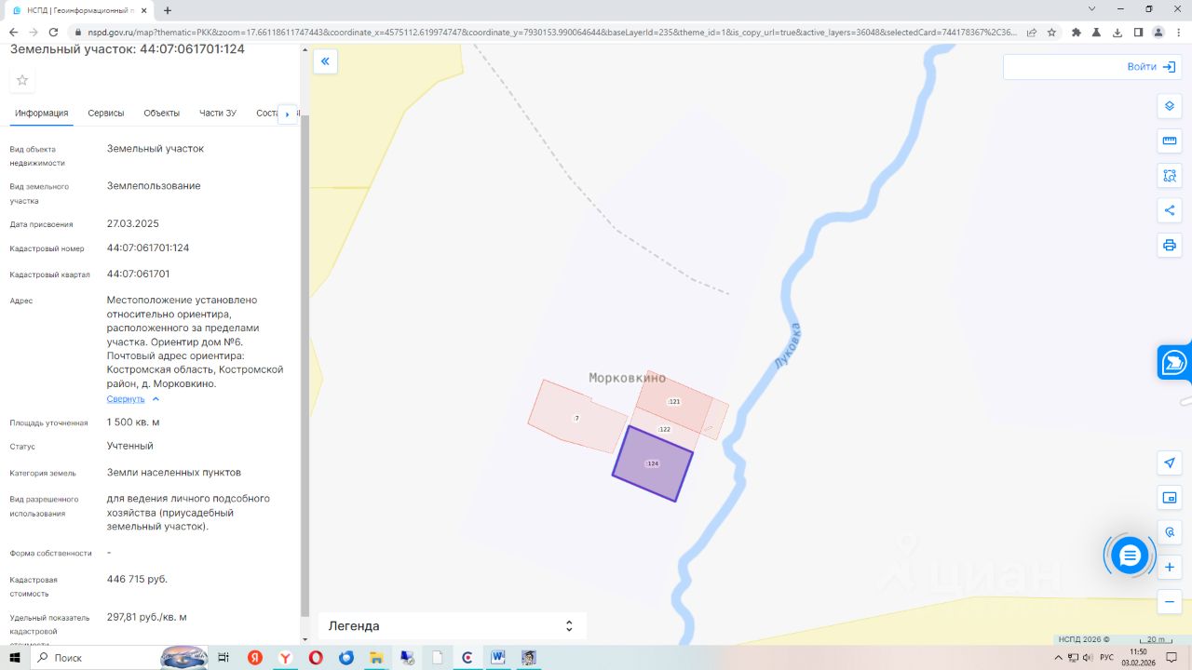The image size is (1192, 670).
Task: Open Yandex Browser from taskbar
Action: point(285,658)
